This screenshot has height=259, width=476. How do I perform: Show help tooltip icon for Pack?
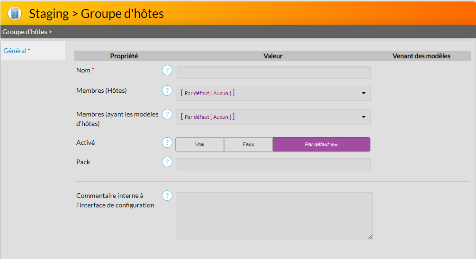167,162
